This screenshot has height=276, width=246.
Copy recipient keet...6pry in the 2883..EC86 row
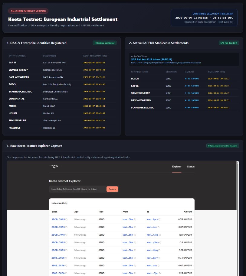159,258
